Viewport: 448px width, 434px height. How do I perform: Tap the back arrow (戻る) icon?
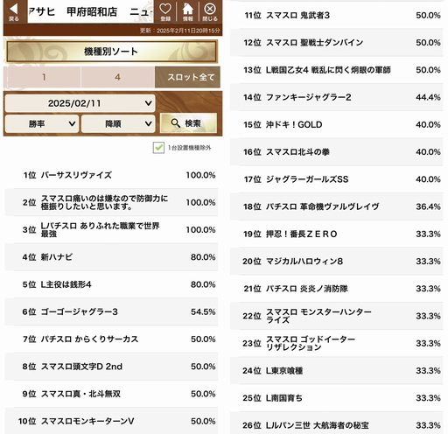pyautogui.click(x=14, y=11)
